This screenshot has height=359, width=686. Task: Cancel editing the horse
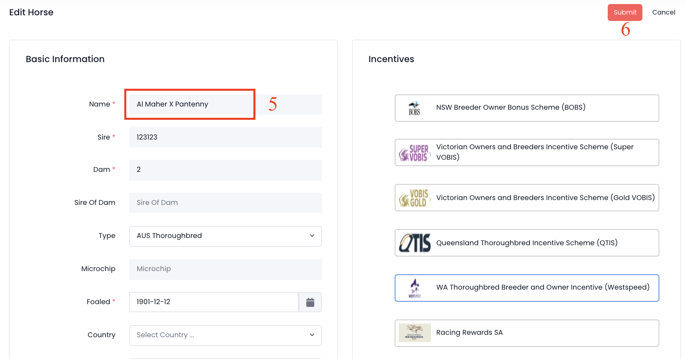coord(663,13)
